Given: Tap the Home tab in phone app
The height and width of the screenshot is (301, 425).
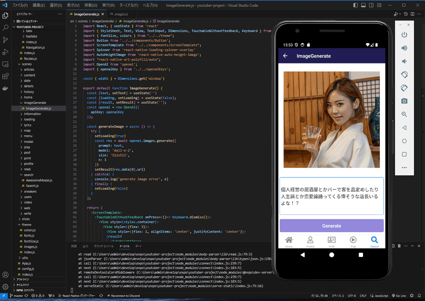Looking at the screenshot, I should [x=289, y=242].
